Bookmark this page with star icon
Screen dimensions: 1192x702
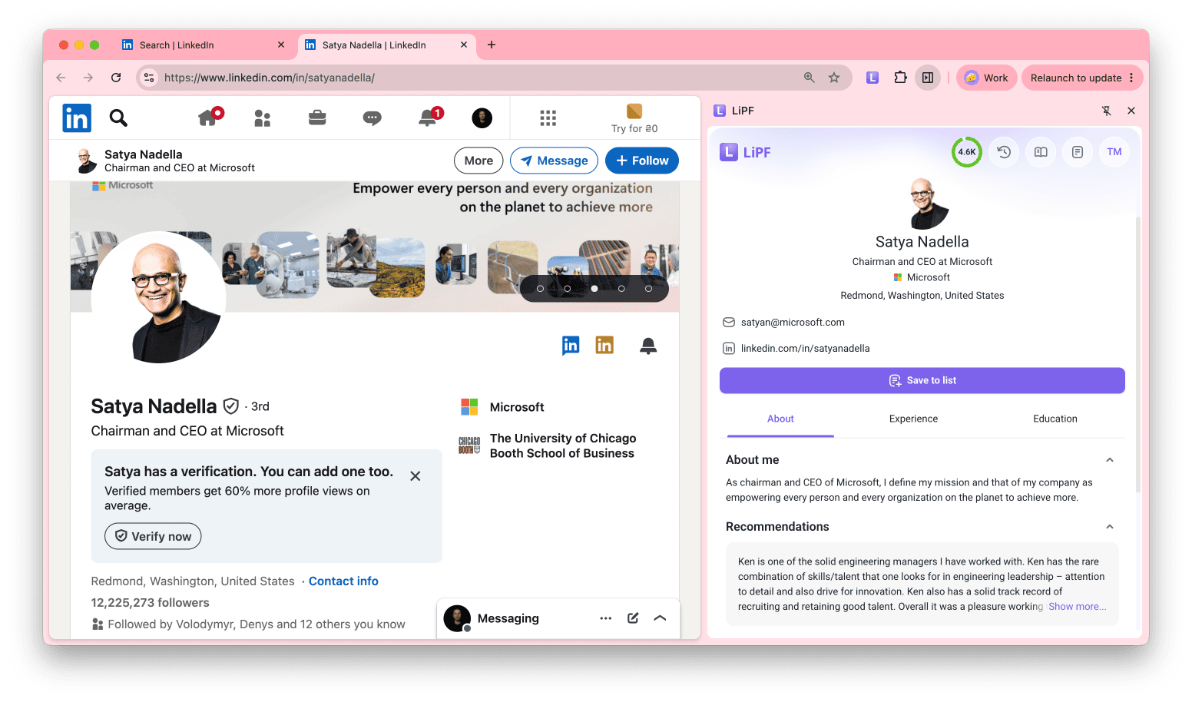click(x=834, y=78)
